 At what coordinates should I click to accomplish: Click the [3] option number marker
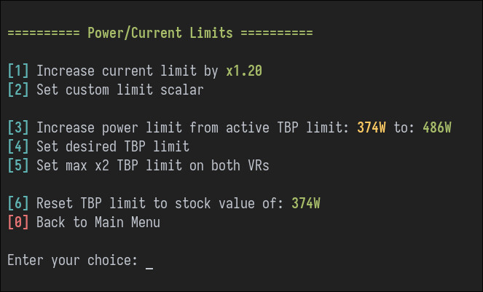tap(18, 128)
